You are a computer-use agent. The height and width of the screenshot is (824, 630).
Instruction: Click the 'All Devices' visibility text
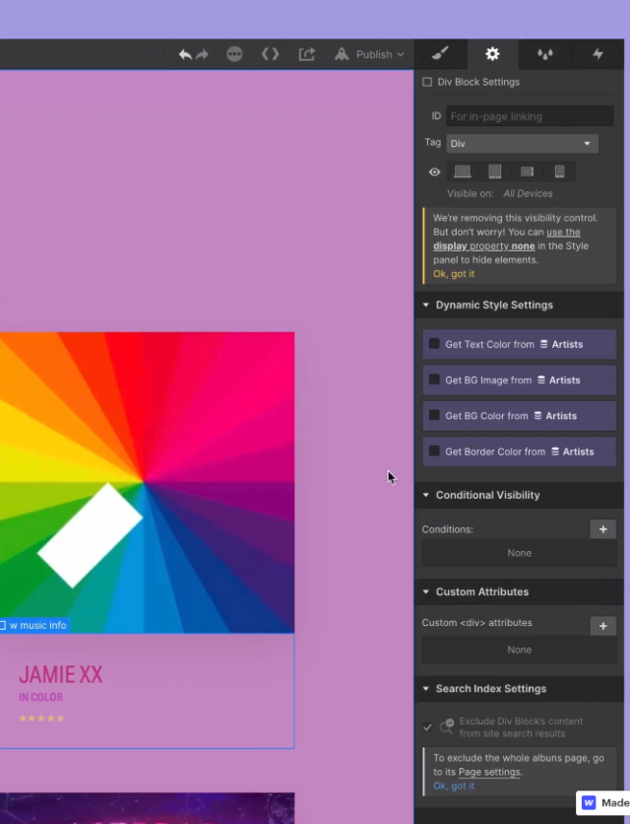pyautogui.click(x=528, y=193)
